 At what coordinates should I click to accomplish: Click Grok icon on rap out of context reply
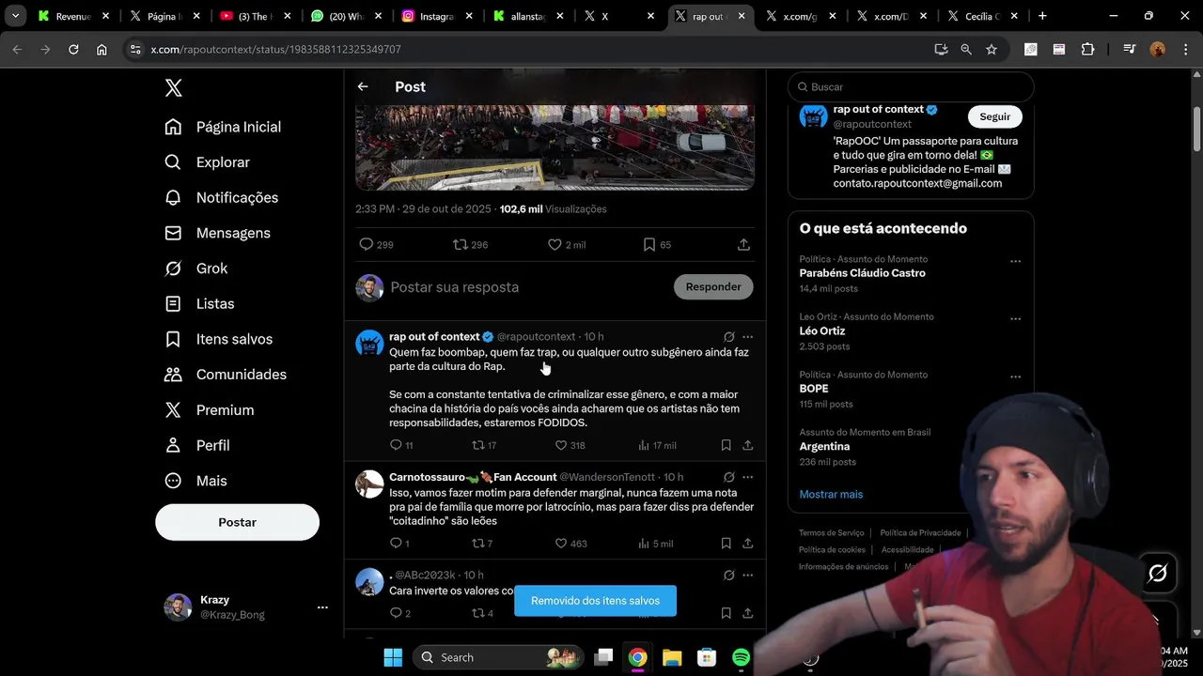728,336
